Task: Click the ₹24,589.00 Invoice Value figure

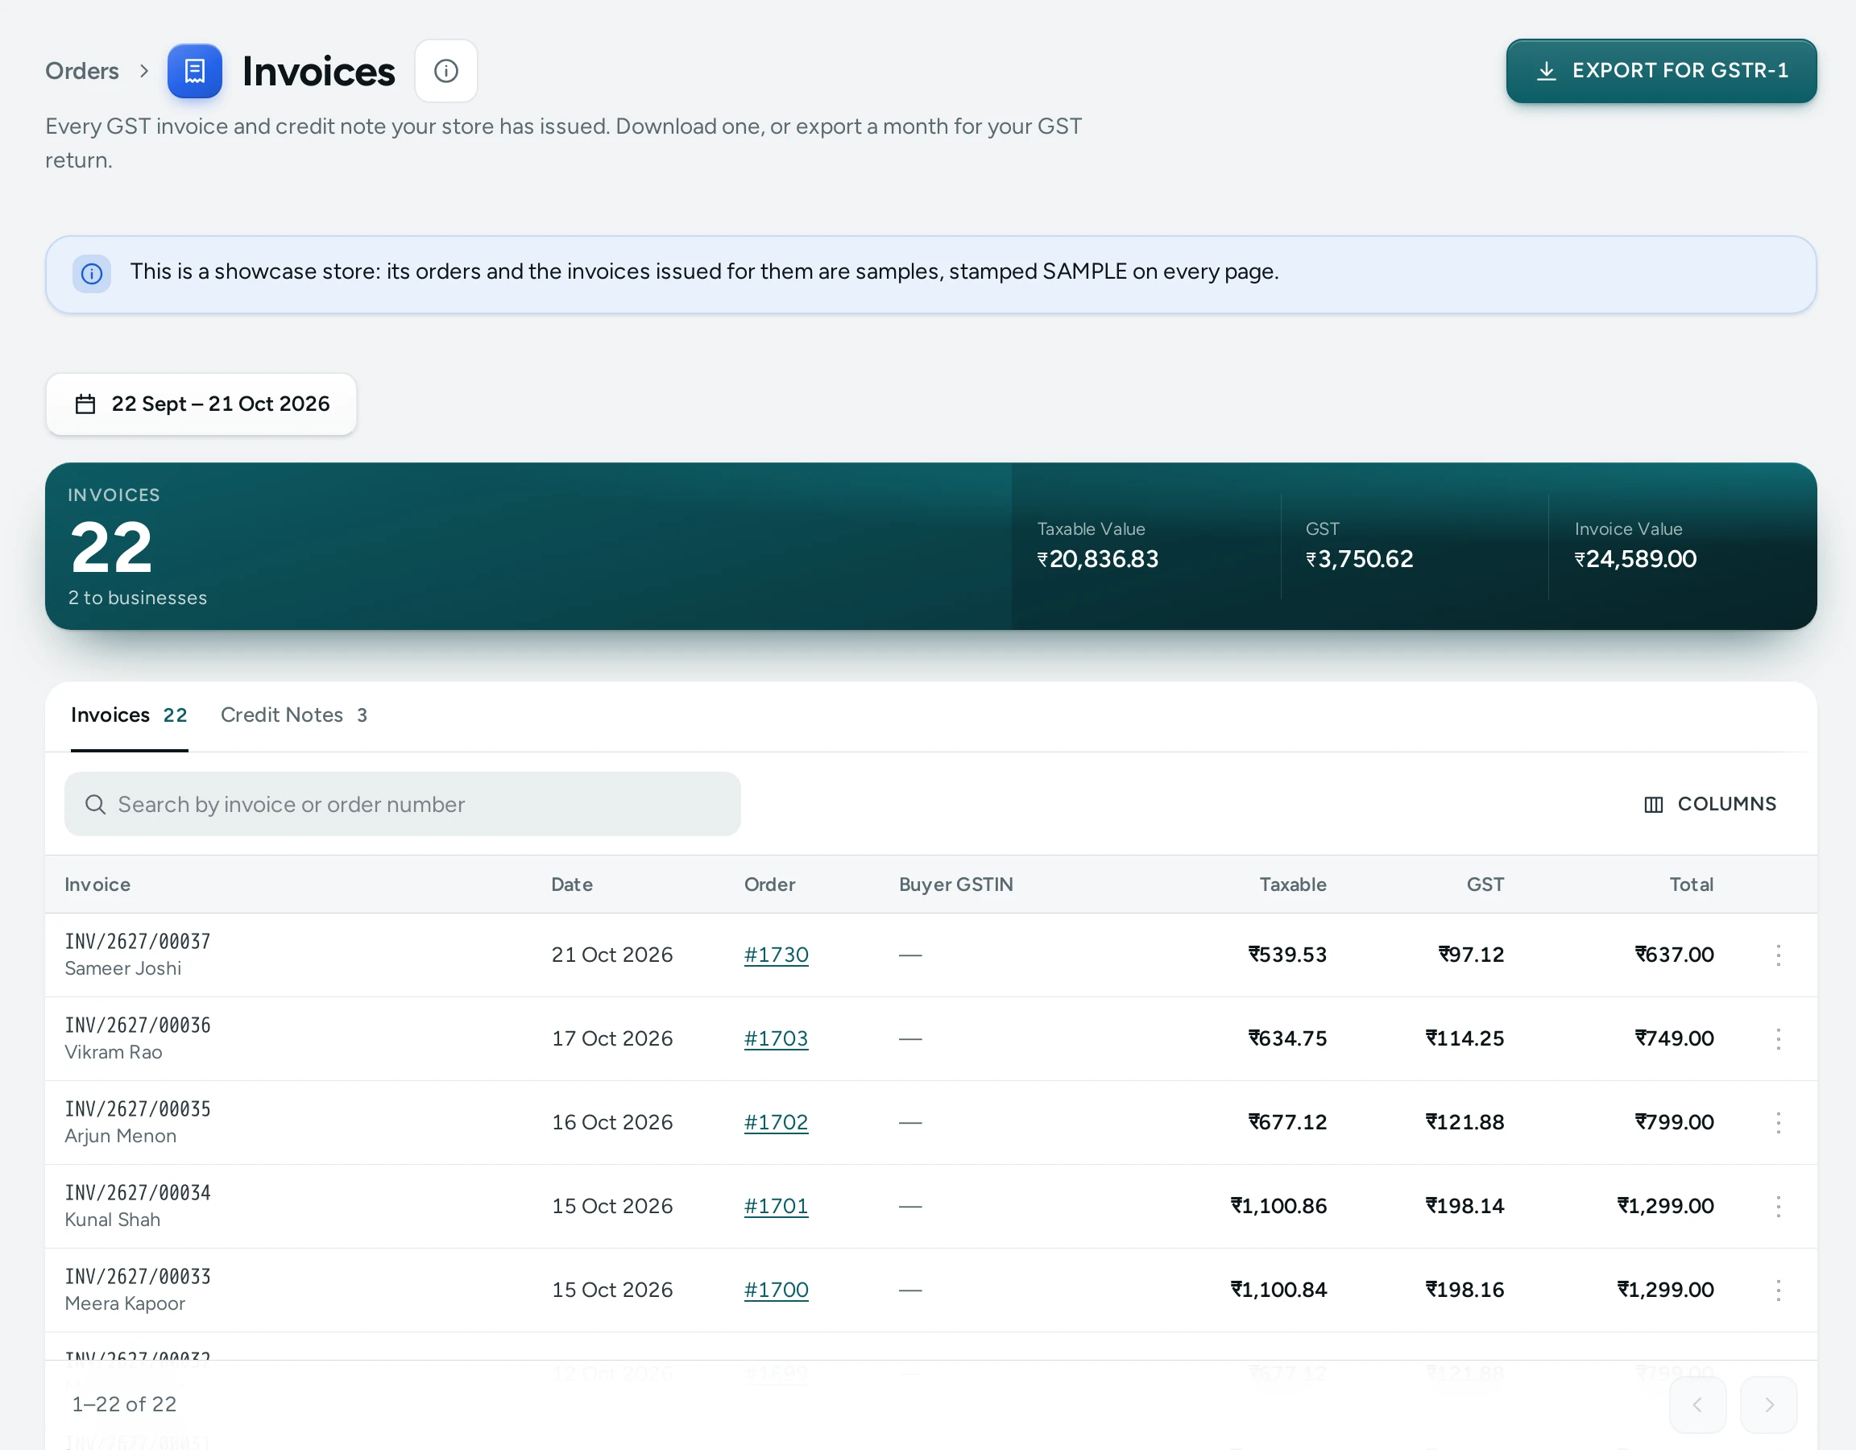Action: tap(1635, 559)
